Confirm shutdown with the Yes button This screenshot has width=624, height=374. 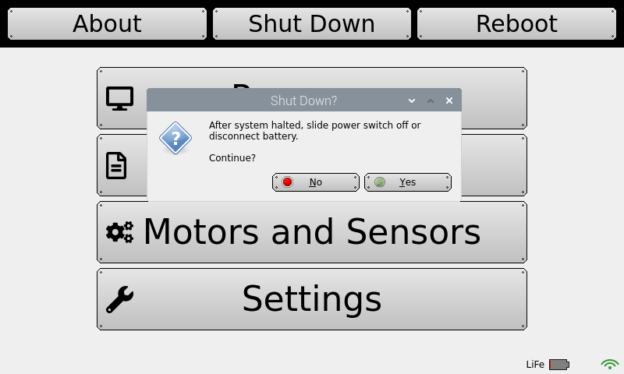(408, 182)
